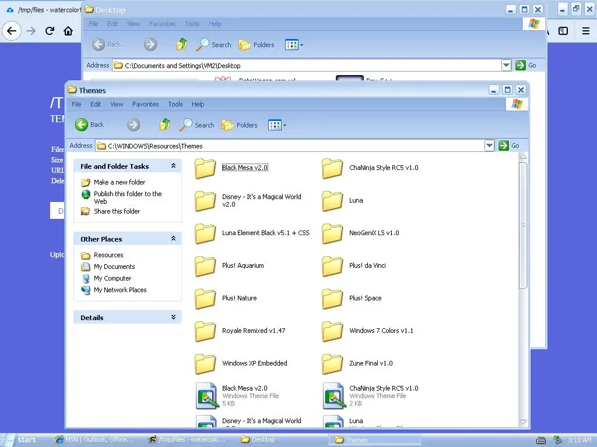Viewport: 597px width, 447px height.
Task: Click Make a new folder link
Action: [x=119, y=182]
